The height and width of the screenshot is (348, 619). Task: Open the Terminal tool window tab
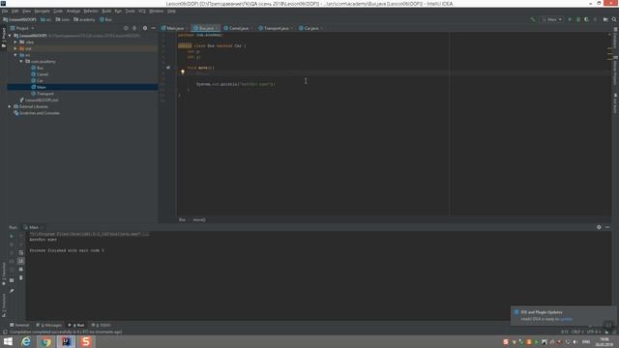click(19, 325)
